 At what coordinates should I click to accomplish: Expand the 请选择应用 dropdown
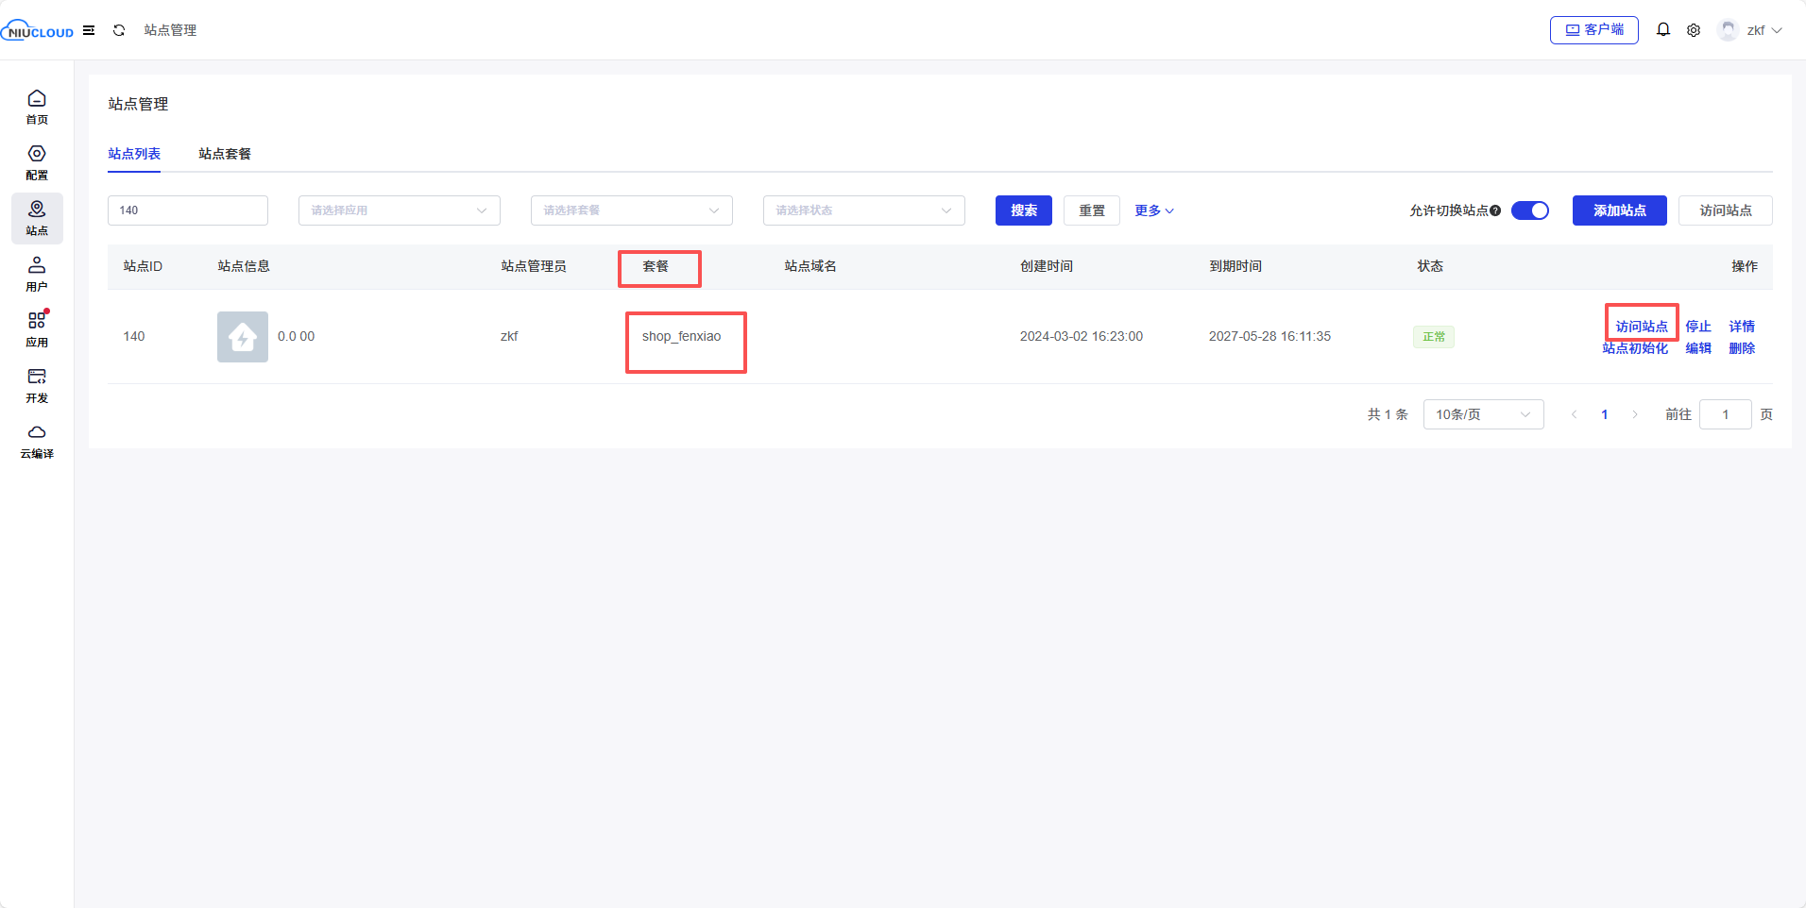click(x=399, y=210)
